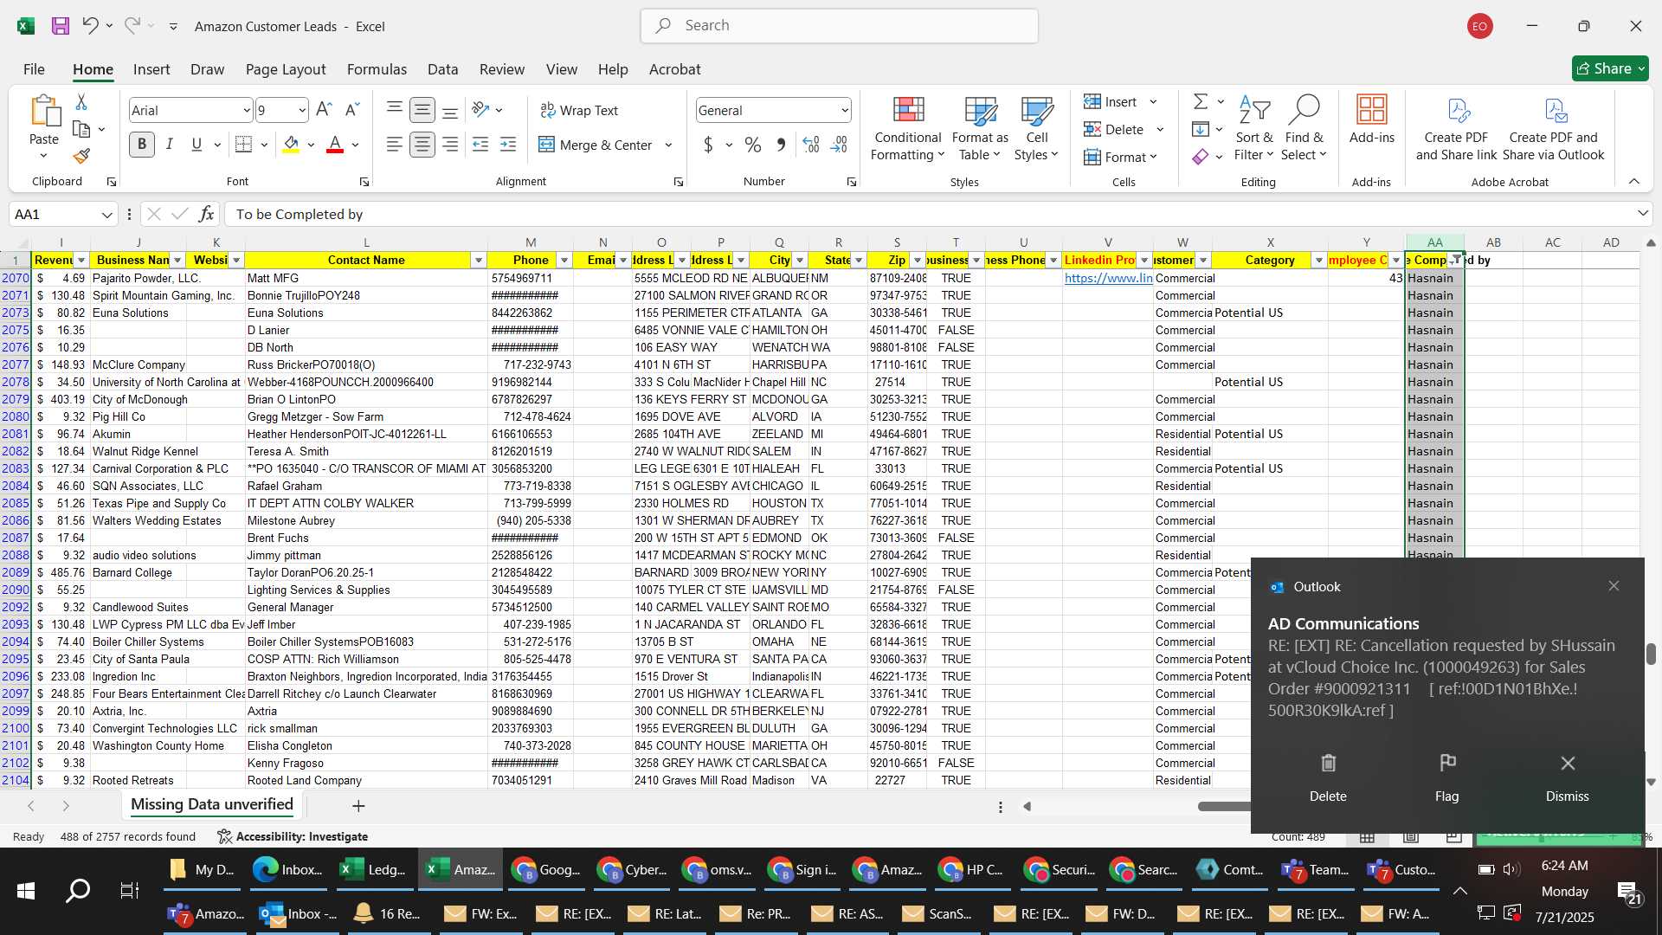Viewport: 1662px width, 935px height.
Task: Open filter dropdown for Contact Name column
Action: coord(478,261)
